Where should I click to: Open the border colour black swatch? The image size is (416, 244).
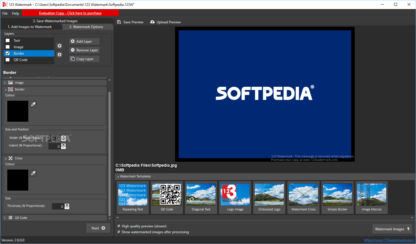click(18, 111)
